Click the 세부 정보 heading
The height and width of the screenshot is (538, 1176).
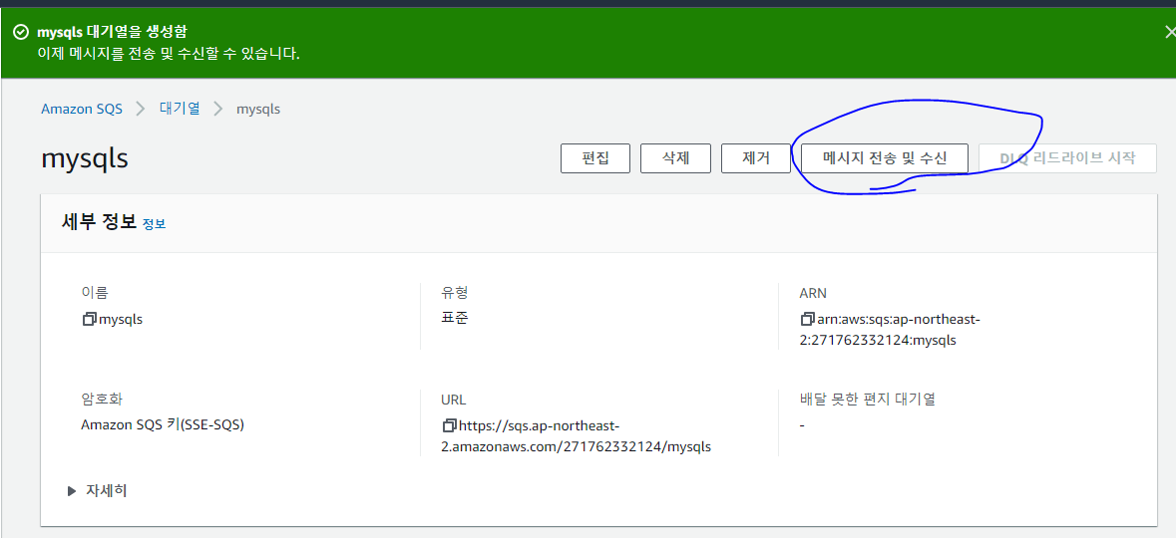99,222
